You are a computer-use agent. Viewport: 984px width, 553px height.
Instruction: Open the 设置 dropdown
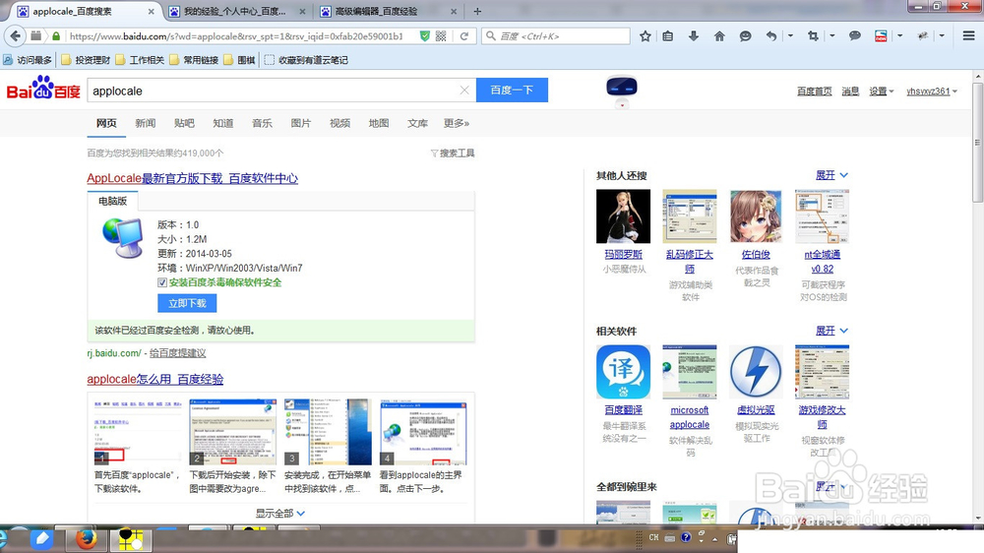tap(881, 91)
